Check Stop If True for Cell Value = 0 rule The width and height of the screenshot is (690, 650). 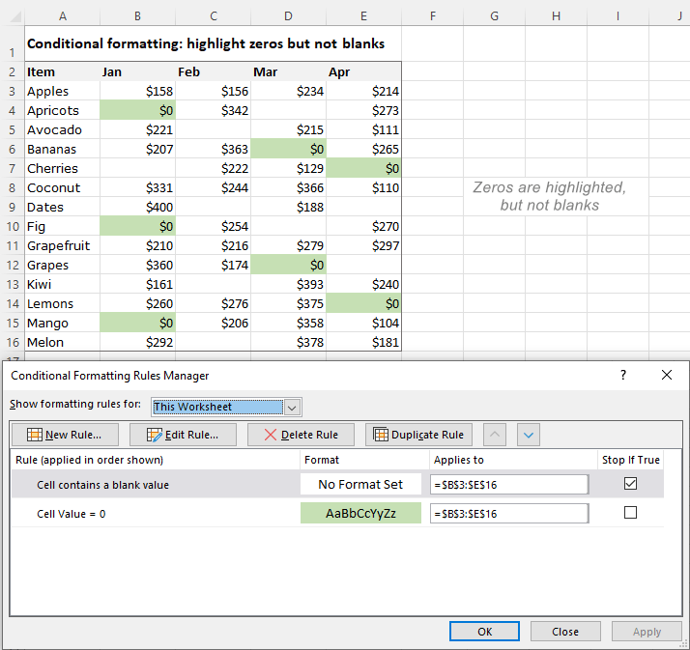pos(630,513)
